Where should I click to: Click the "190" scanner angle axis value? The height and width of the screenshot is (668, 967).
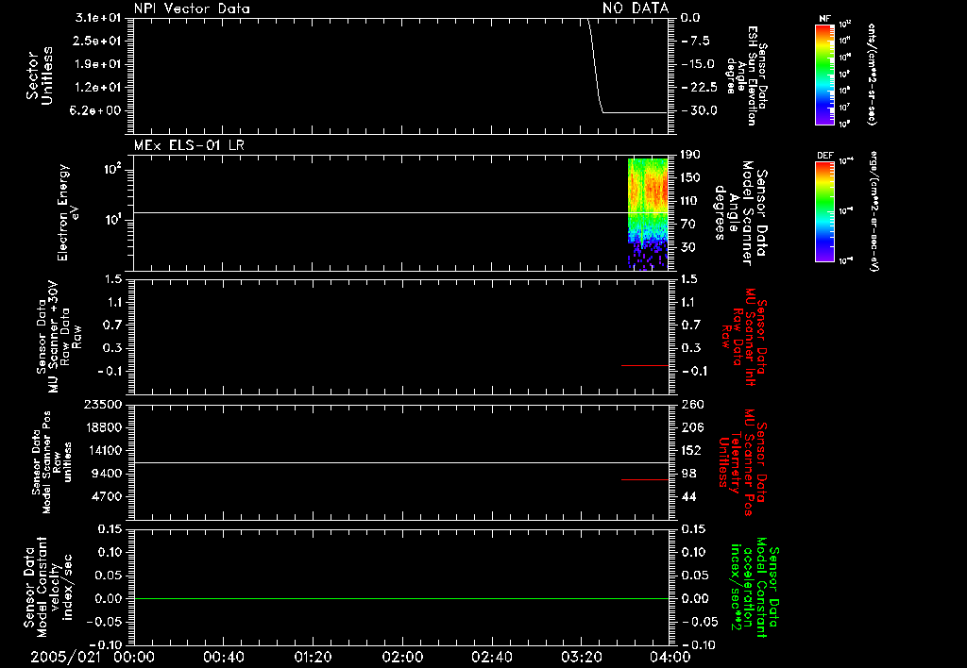click(691, 155)
